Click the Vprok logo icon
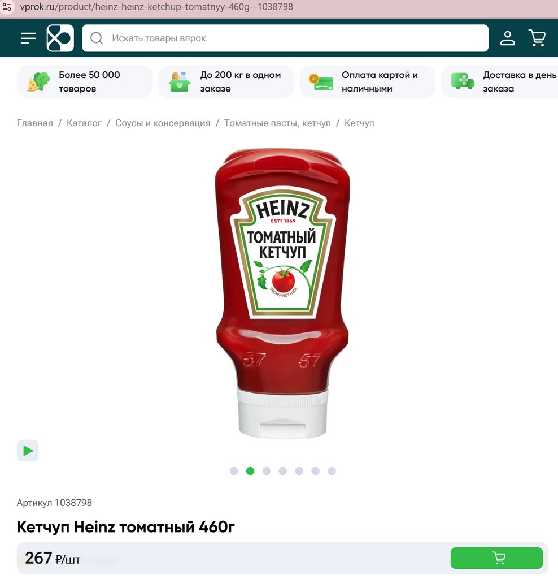The width and height of the screenshot is (558, 579). (x=60, y=38)
